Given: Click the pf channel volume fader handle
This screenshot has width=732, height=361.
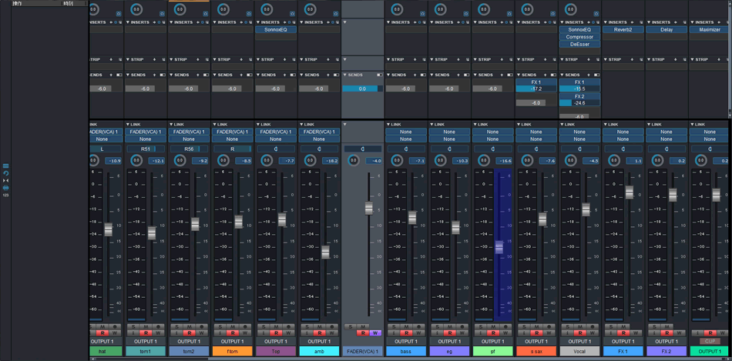Looking at the screenshot, I should pos(499,247).
